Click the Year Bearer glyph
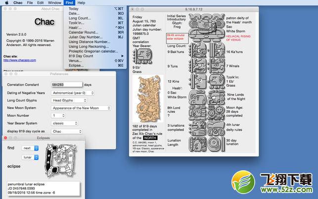 [x=142, y=56]
